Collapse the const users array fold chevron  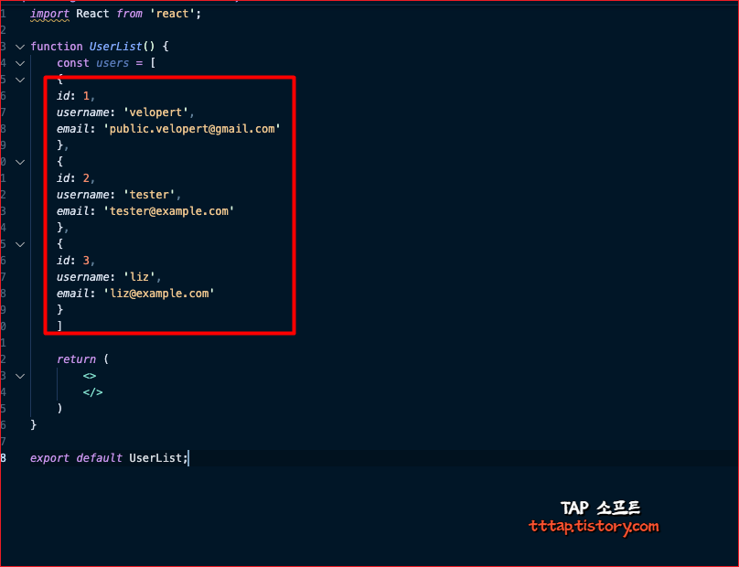(20, 63)
